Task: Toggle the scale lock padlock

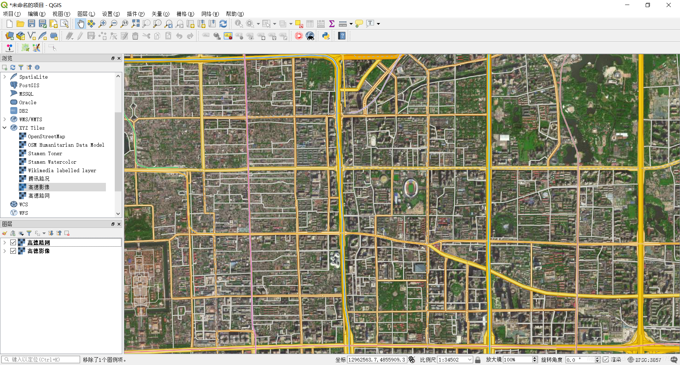Action: point(478,360)
